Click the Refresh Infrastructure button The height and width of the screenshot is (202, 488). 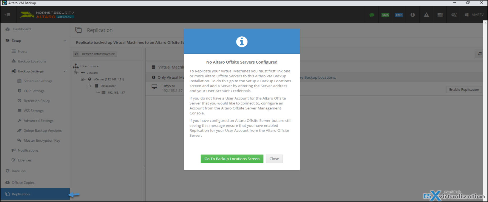tap(95, 54)
